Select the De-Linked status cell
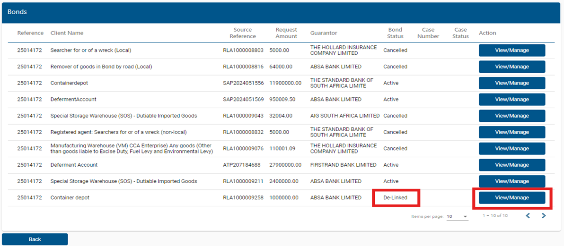The width and height of the screenshot is (564, 246). [395, 198]
